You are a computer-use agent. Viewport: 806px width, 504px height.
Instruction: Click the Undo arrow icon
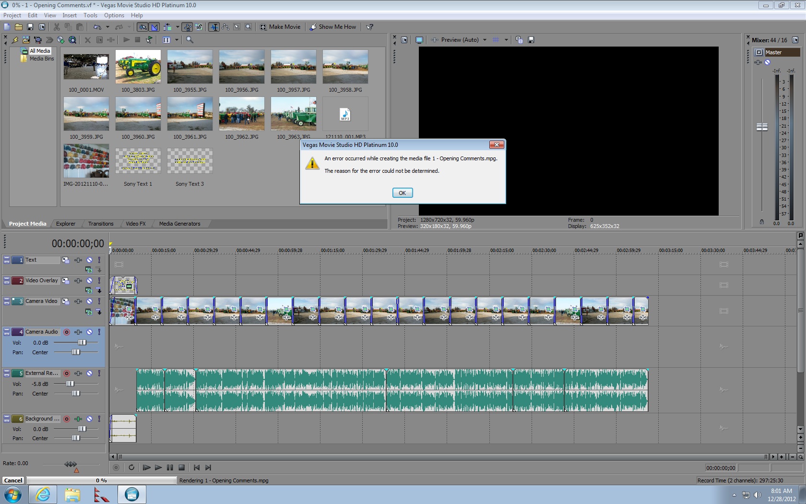point(97,27)
